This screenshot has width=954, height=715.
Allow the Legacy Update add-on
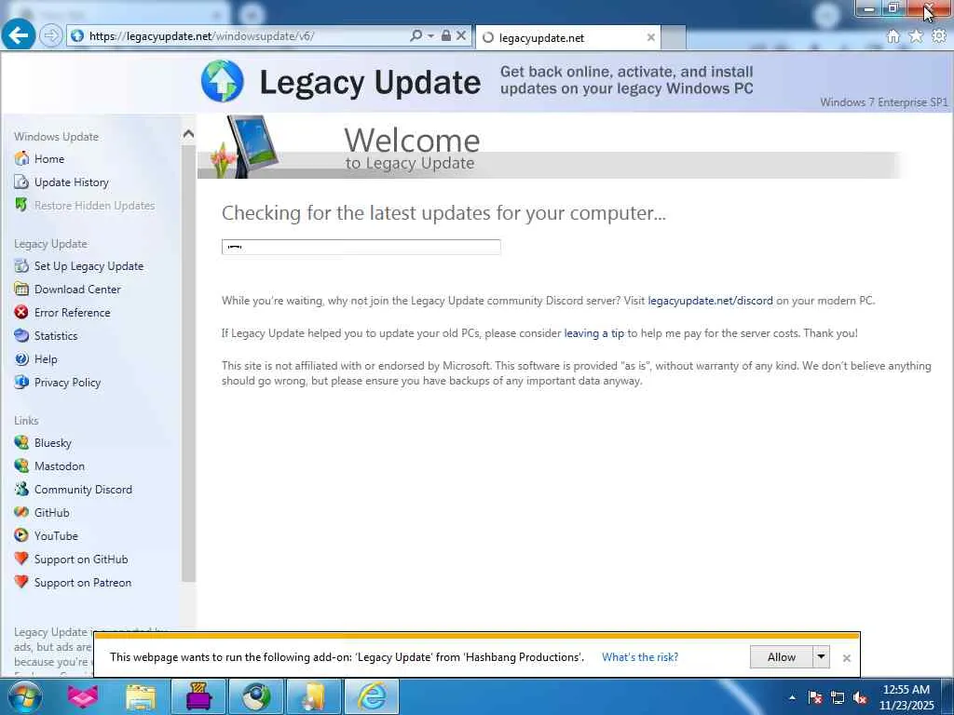(782, 657)
